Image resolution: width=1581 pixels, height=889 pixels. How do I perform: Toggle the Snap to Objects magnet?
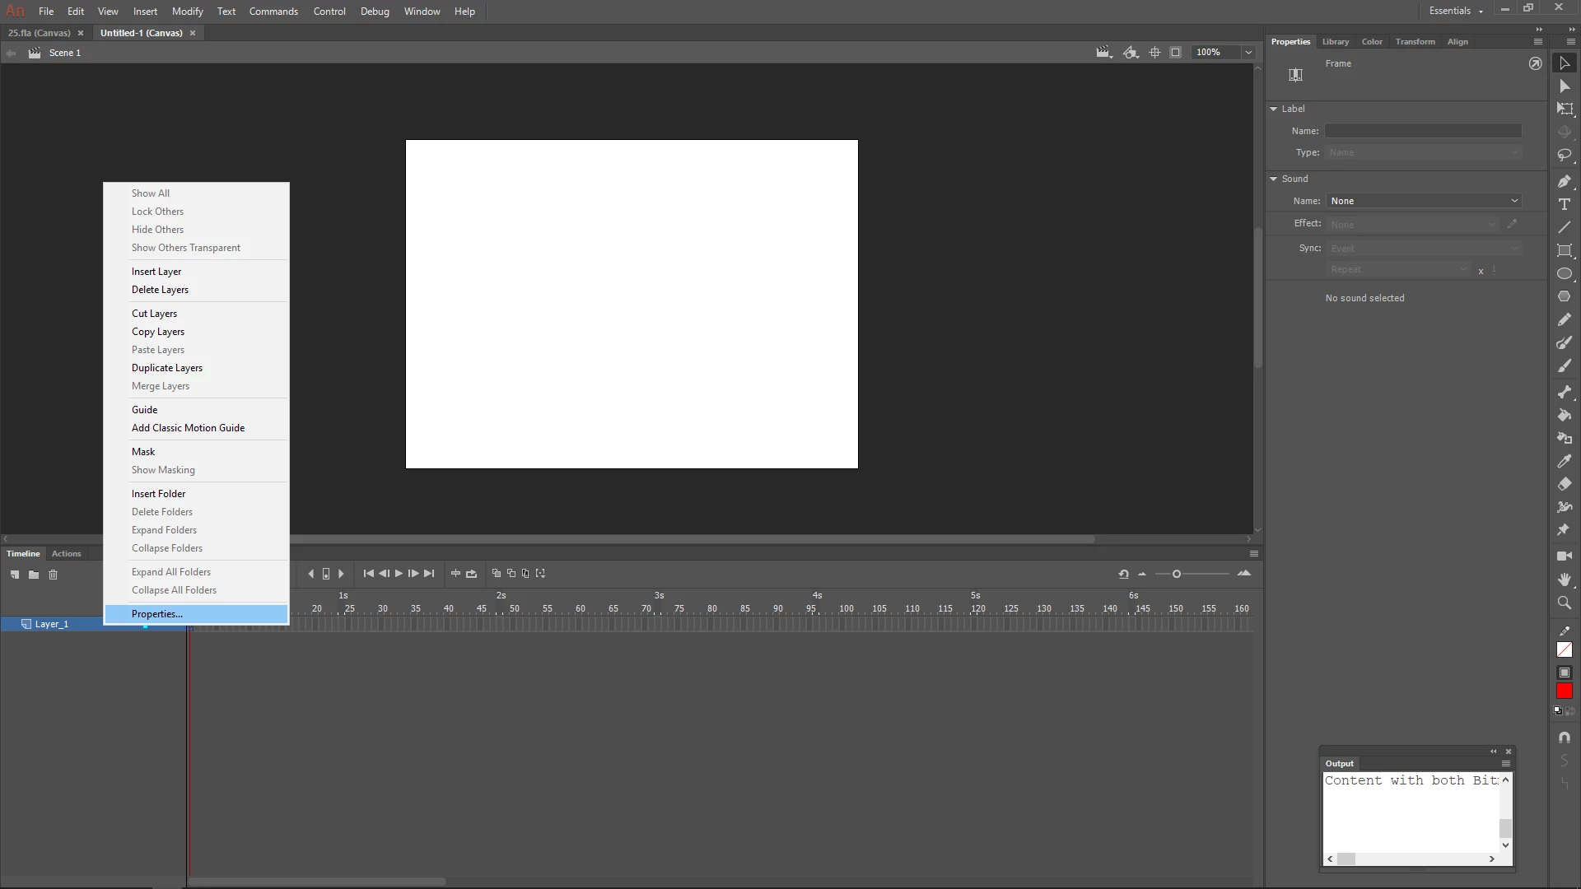click(1565, 738)
